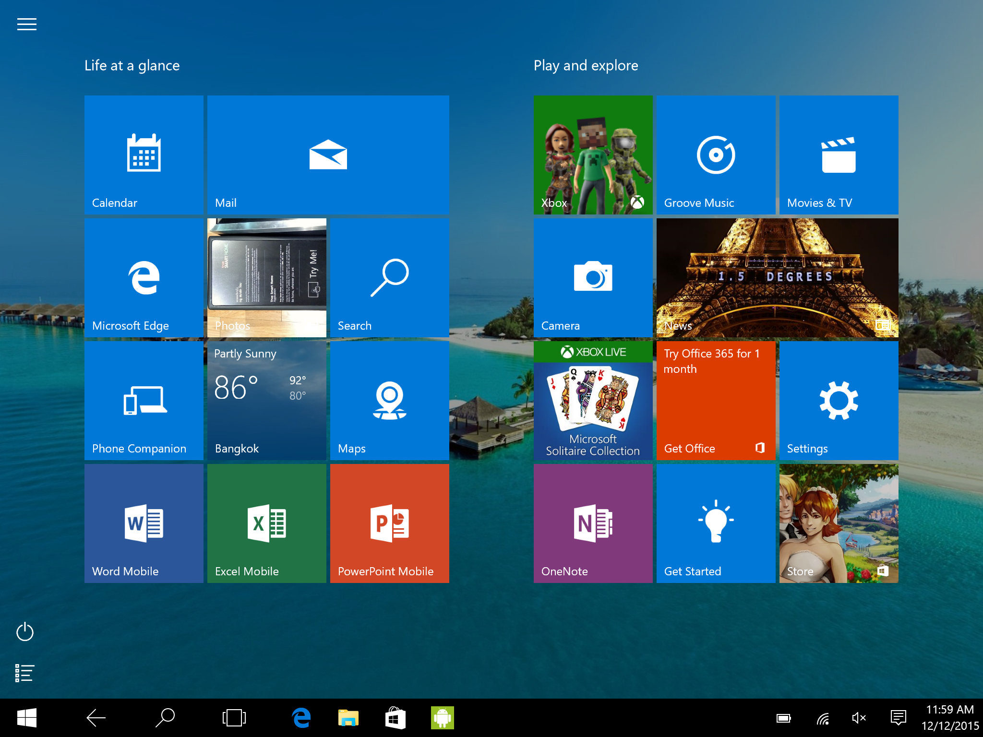This screenshot has height=737, width=983.
Task: Launch the Camera app tile
Action: coord(593,277)
